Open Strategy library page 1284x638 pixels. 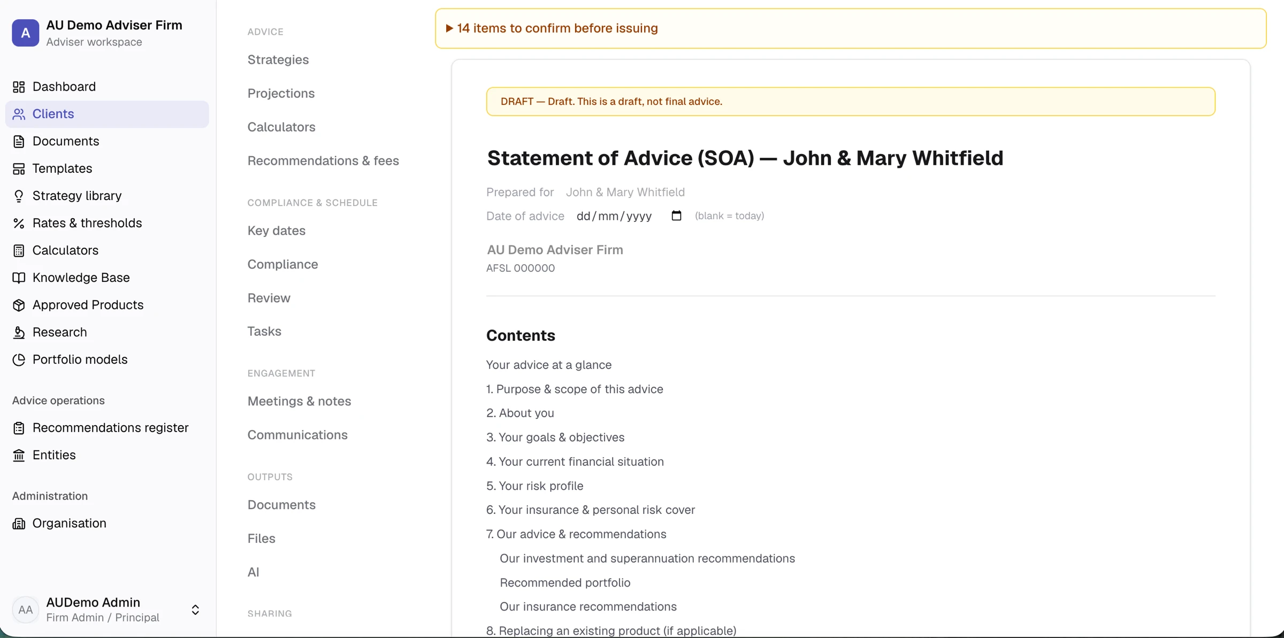coord(107,196)
